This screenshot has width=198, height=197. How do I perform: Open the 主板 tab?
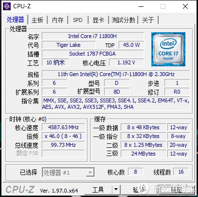pos(37,20)
